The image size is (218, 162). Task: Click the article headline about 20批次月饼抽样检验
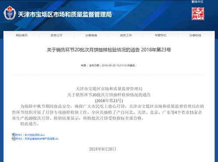click(x=109, y=50)
